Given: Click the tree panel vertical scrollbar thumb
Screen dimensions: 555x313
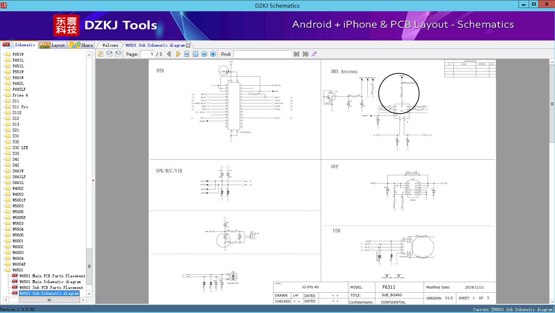Looking at the screenshot, I should coord(89,266).
